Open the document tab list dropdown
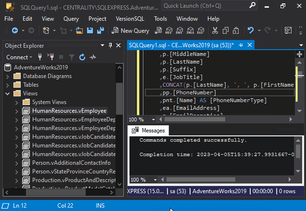The height and width of the screenshot is (211, 306). point(301,45)
